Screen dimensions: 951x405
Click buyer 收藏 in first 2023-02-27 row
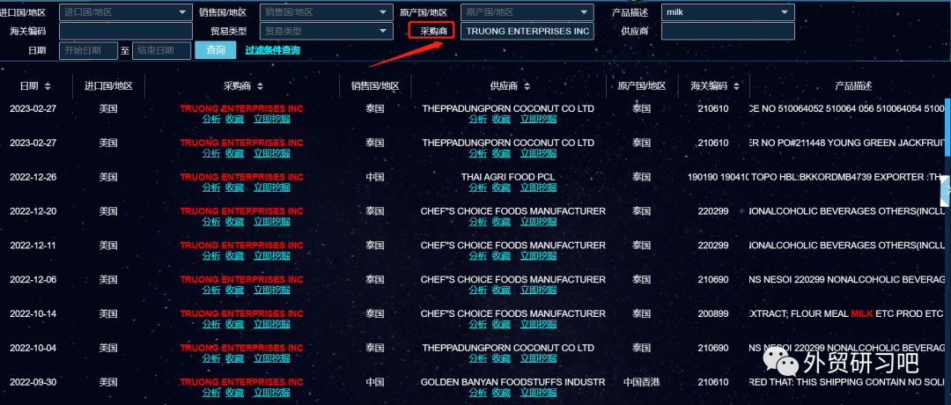[235, 119]
